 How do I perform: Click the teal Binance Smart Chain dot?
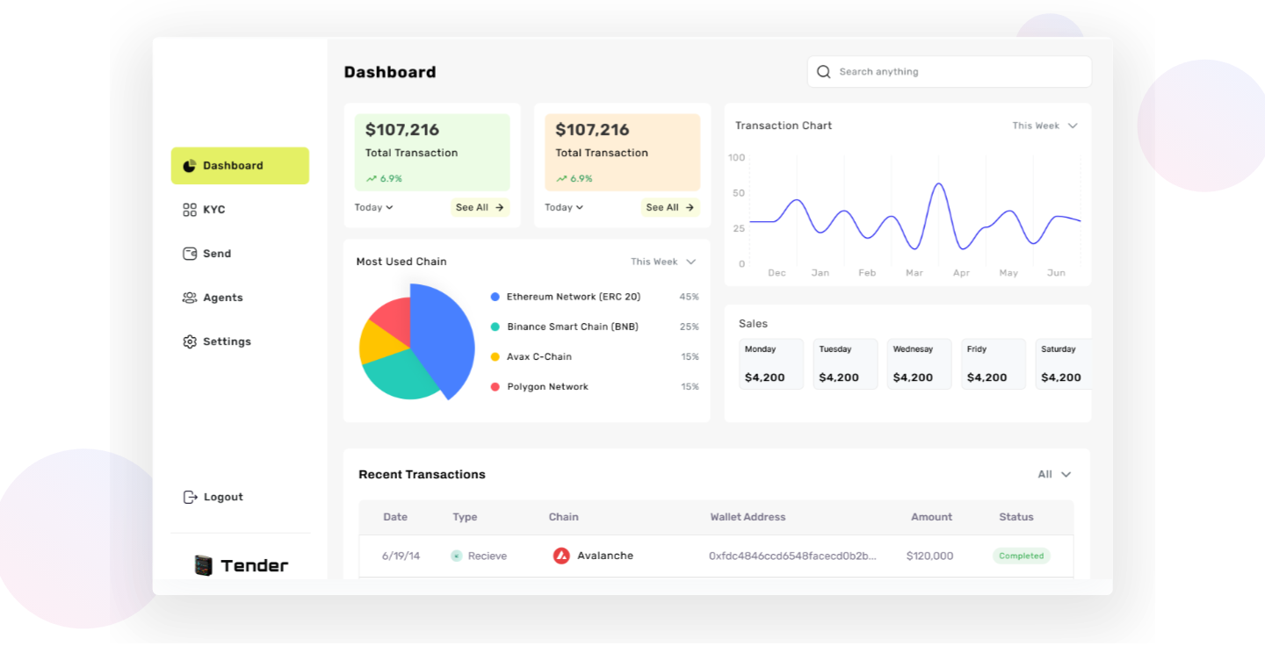[495, 326]
